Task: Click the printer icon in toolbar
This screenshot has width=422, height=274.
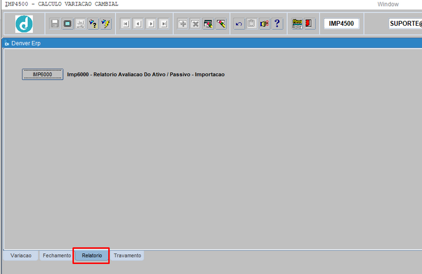Action: pos(80,24)
